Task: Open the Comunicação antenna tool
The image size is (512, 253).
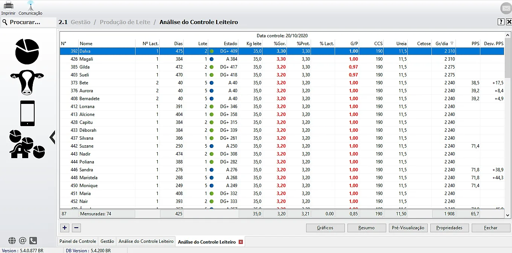Action: click(x=30, y=6)
